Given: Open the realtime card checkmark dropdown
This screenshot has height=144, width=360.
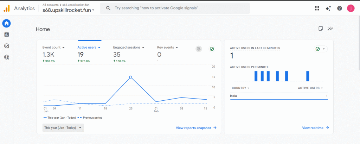Looking at the screenshot, I should (x=320, y=49).
